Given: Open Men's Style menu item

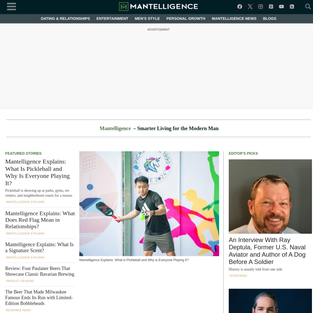Looking at the screenshot, I should pos(147,18).
